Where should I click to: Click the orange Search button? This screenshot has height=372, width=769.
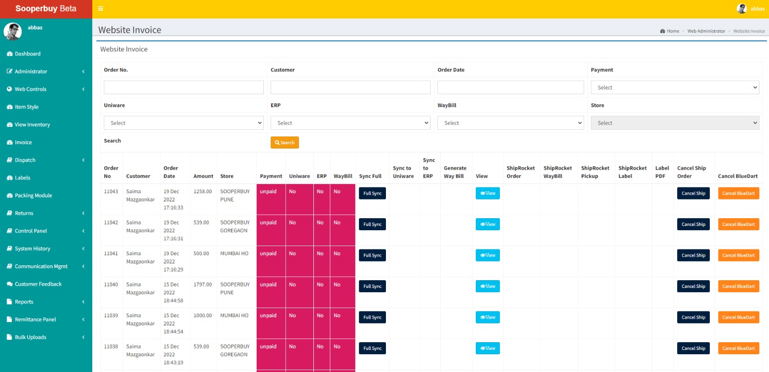tap(285, 143)
